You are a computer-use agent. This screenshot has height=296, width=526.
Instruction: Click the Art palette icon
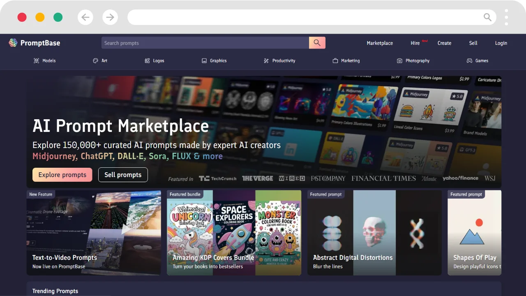(96, 60)
